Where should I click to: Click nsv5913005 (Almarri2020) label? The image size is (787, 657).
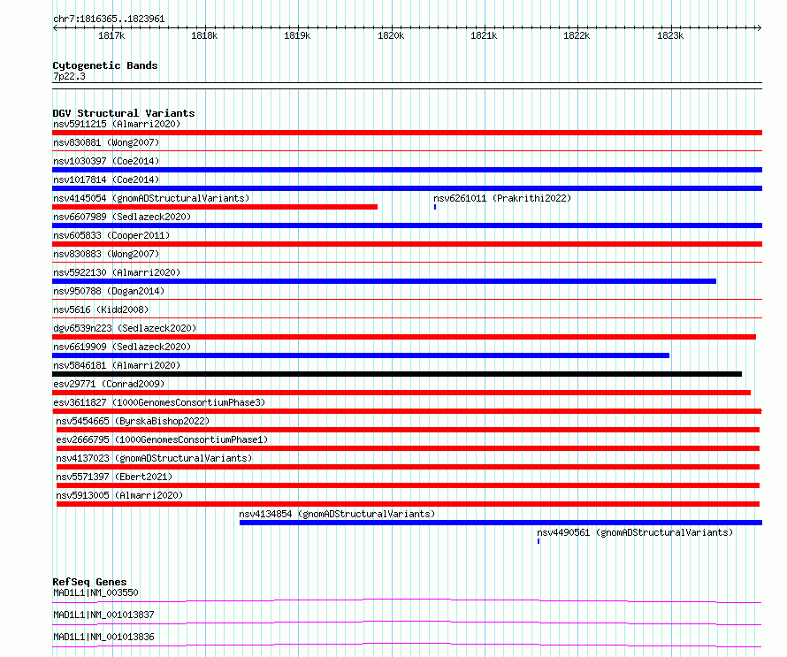(x=119, y=495)
